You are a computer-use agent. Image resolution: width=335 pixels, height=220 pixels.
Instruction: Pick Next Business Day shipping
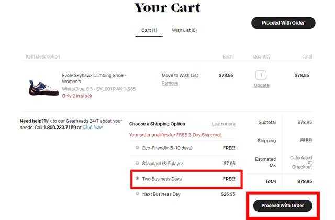[x=137, y=194]
